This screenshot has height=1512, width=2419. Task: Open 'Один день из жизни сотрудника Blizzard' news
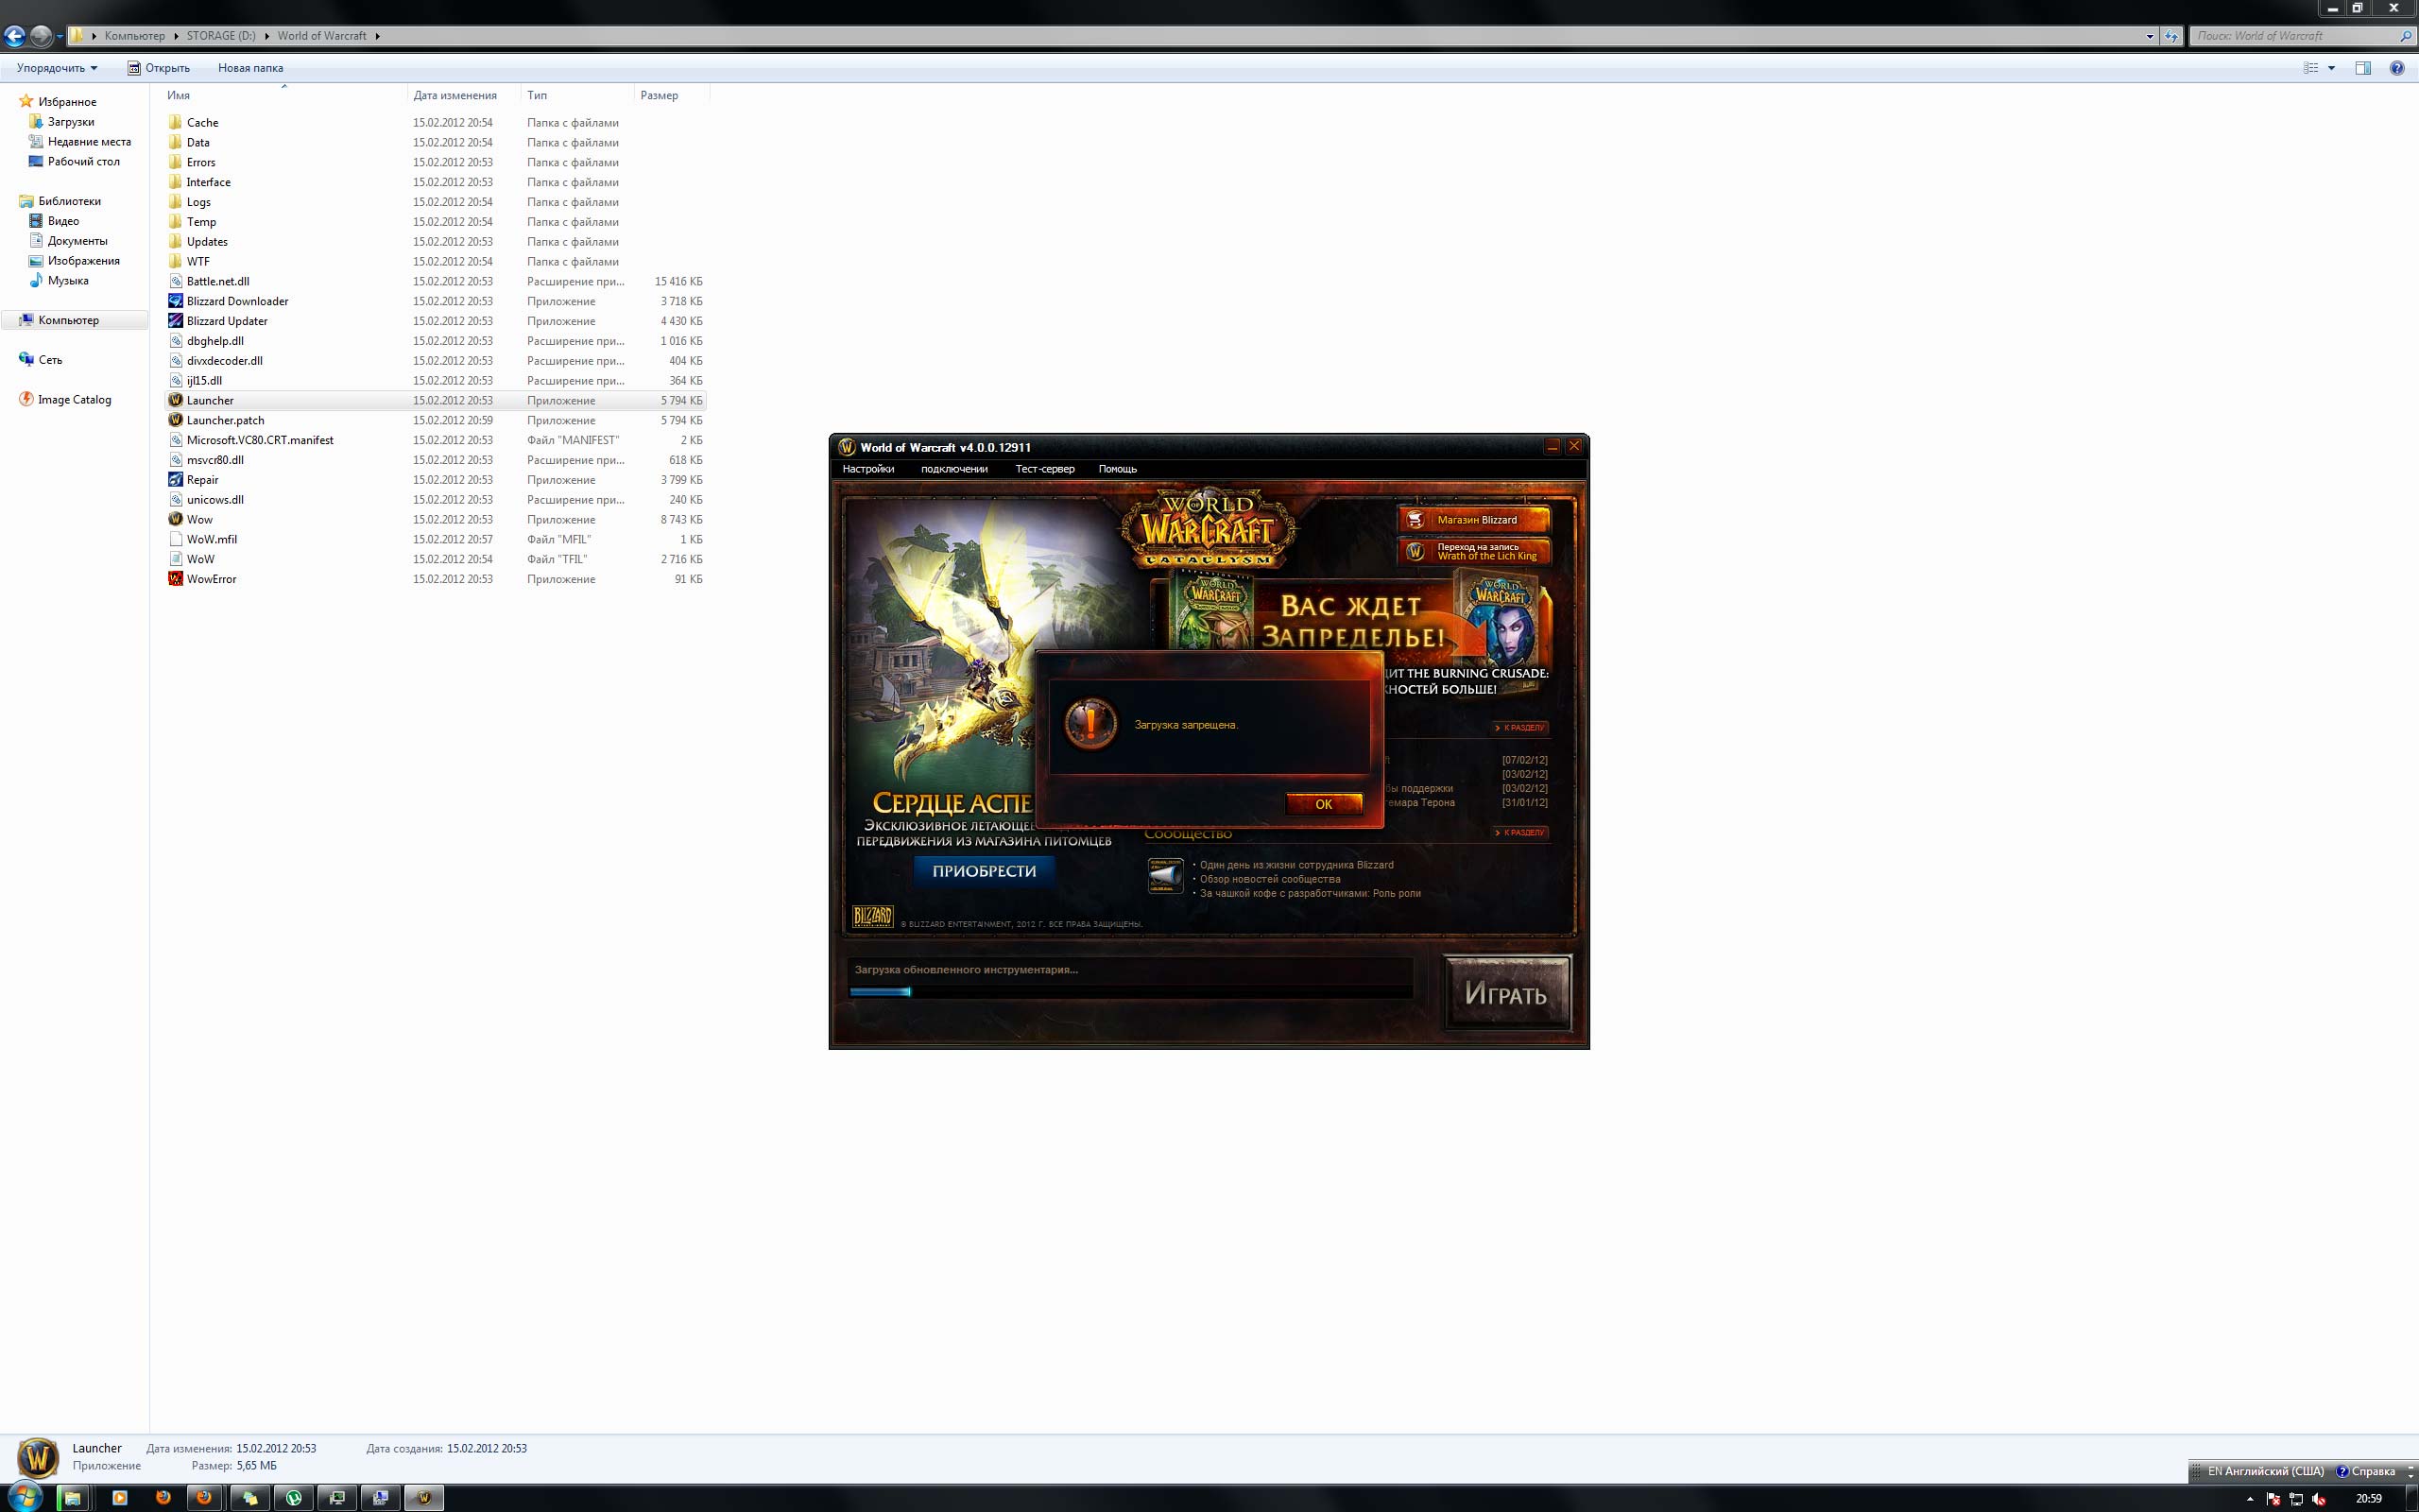coord(1296,865)
